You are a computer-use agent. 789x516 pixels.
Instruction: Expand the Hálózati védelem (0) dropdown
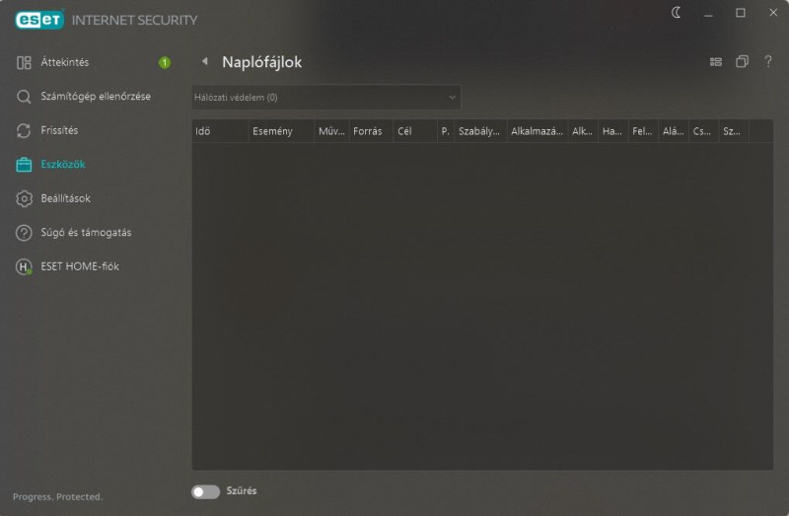[x=326, y=97]
